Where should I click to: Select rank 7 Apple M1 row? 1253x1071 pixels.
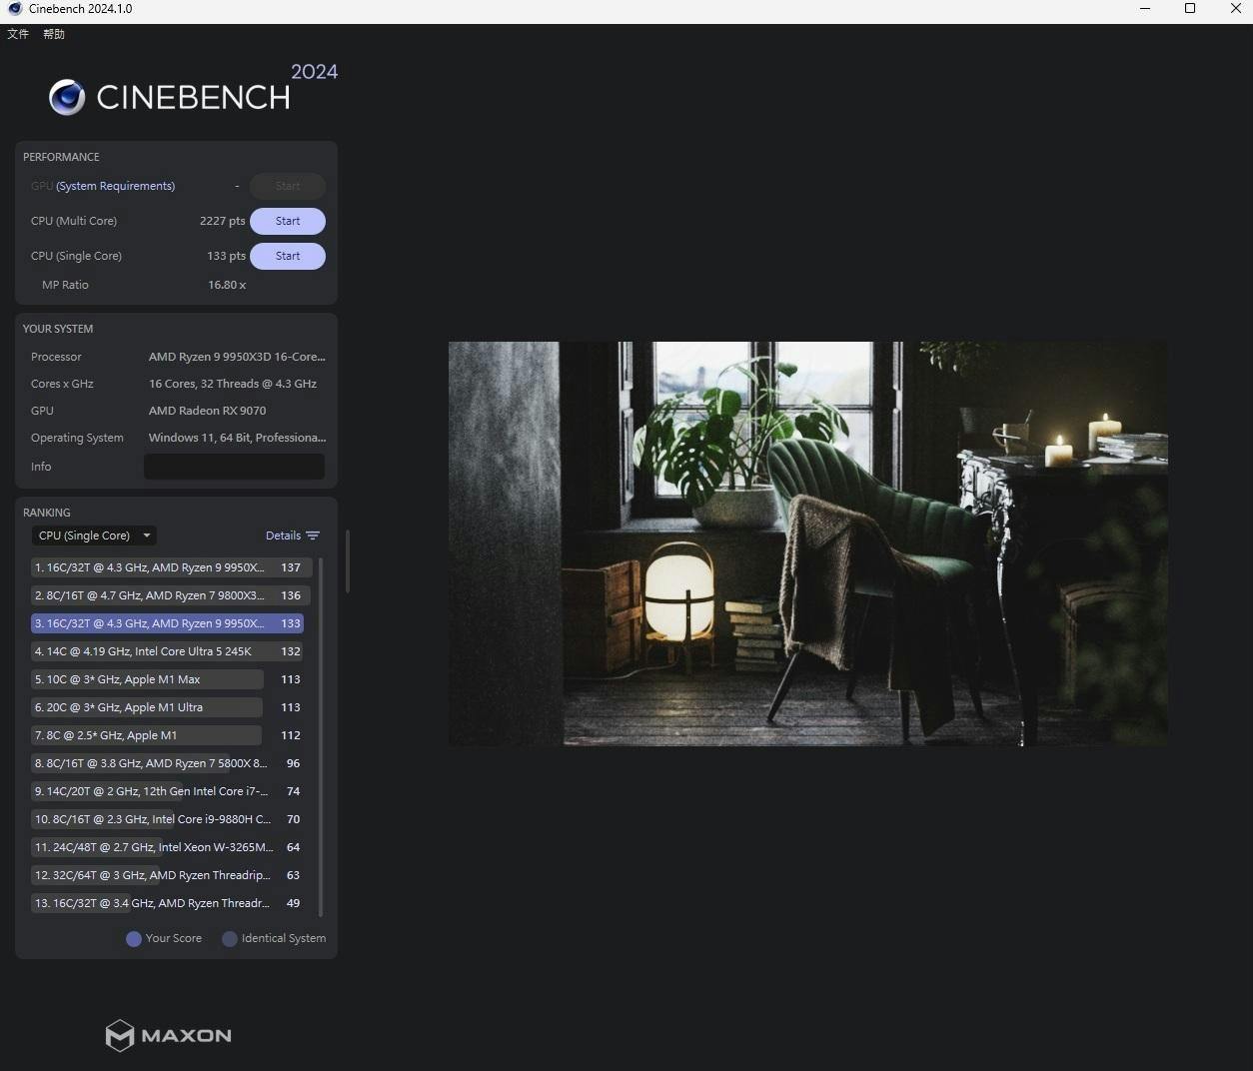click(167, 735)
